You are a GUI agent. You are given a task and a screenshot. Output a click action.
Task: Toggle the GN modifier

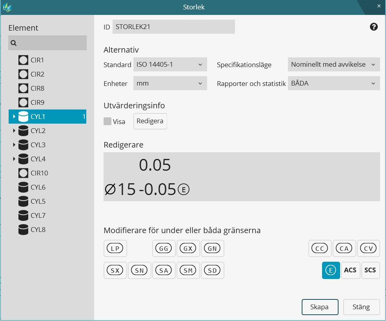click(213, 248)
